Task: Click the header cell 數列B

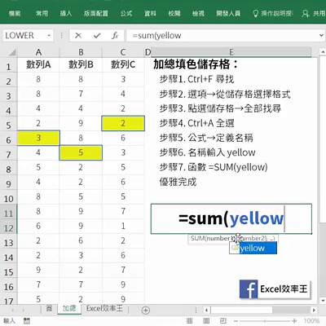Action: (81, 64)
